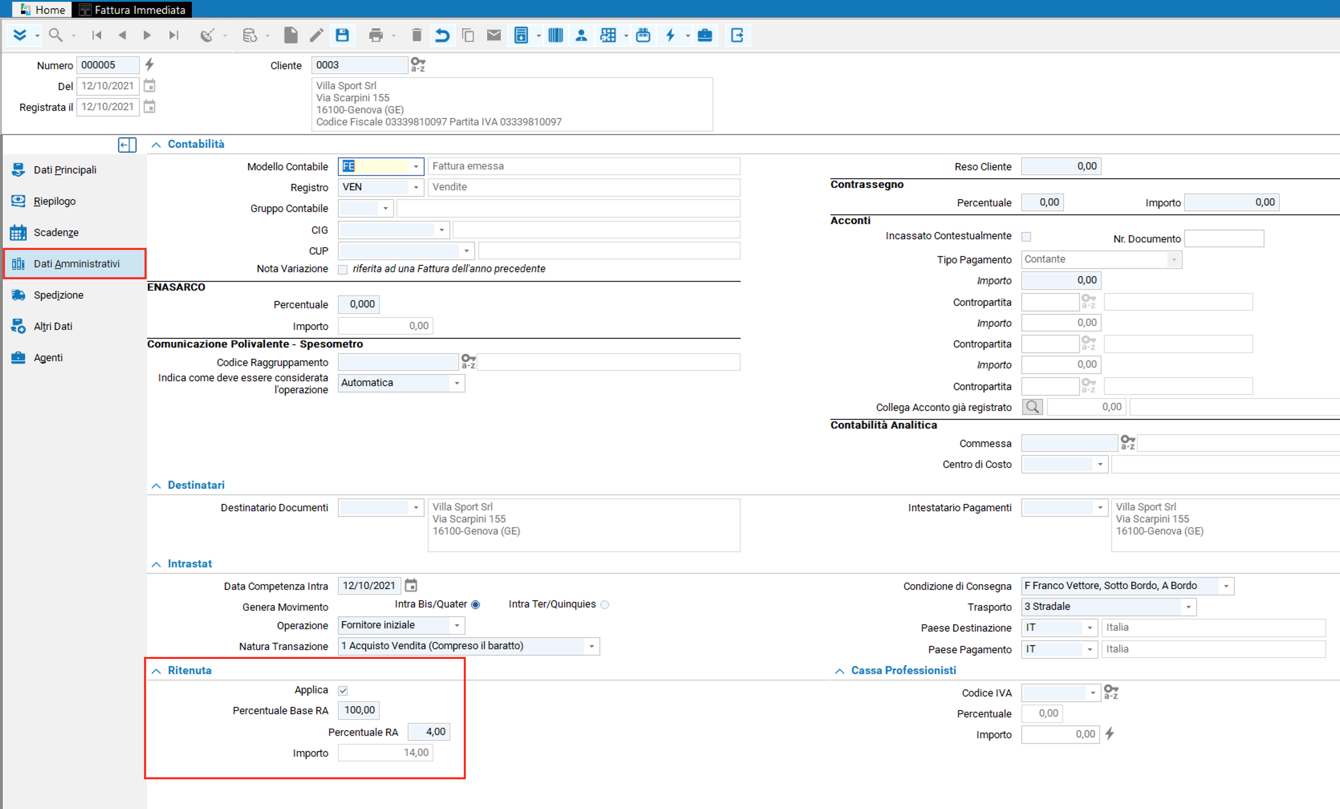The height and width of the screenshot is (809, 1340).
Task: Click the Commessa input field
Action: pos(1069,443)
